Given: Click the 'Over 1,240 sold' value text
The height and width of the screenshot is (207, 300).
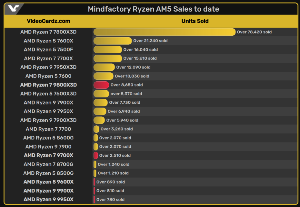Looking at the screenshot, I should tap(114, 164).
